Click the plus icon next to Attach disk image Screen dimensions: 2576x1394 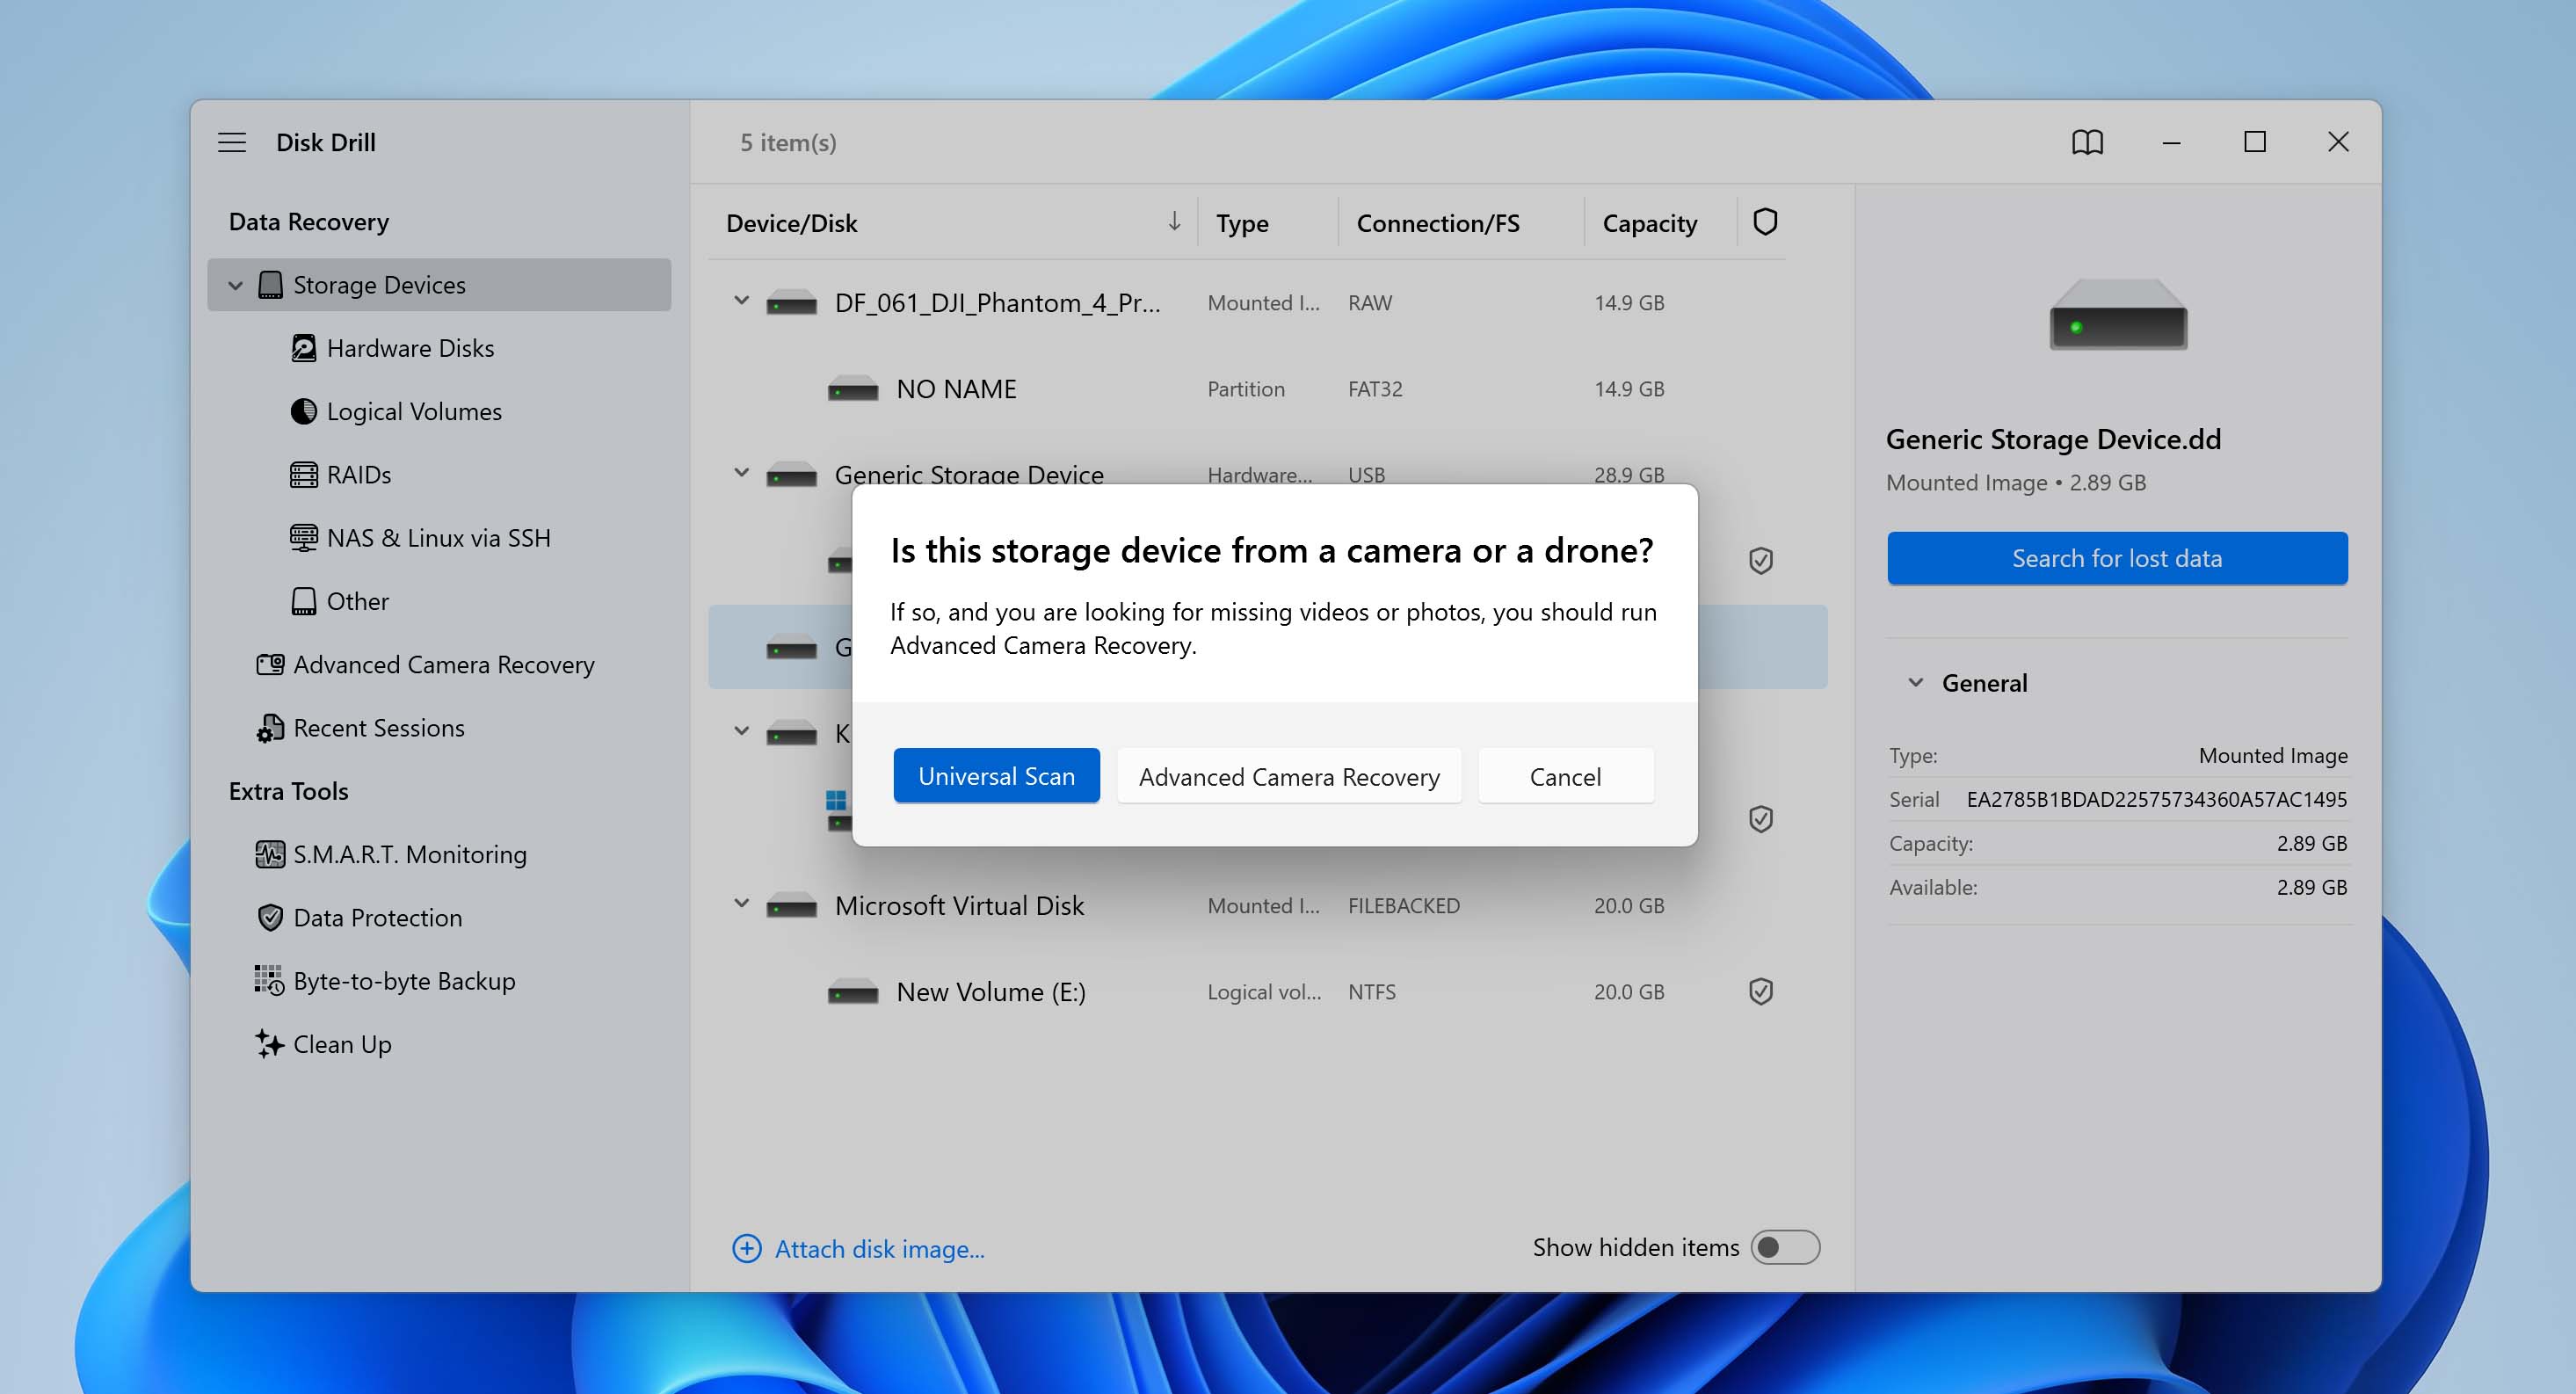coord(747,1248)
